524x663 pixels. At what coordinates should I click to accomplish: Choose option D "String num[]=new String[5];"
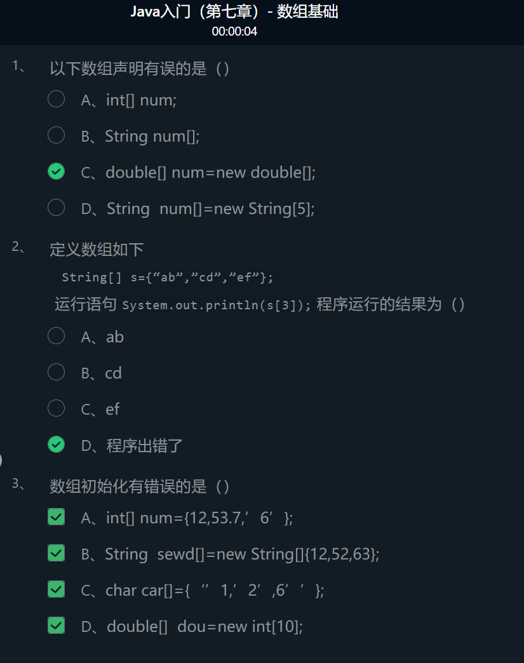coord(56,208)
